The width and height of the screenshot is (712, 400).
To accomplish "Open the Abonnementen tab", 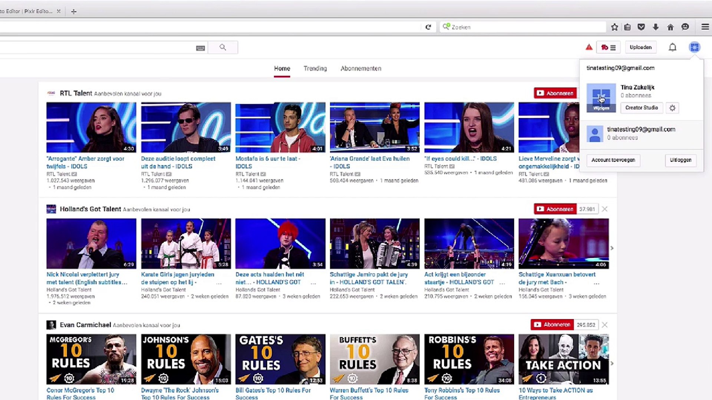I will coord(361,69).
